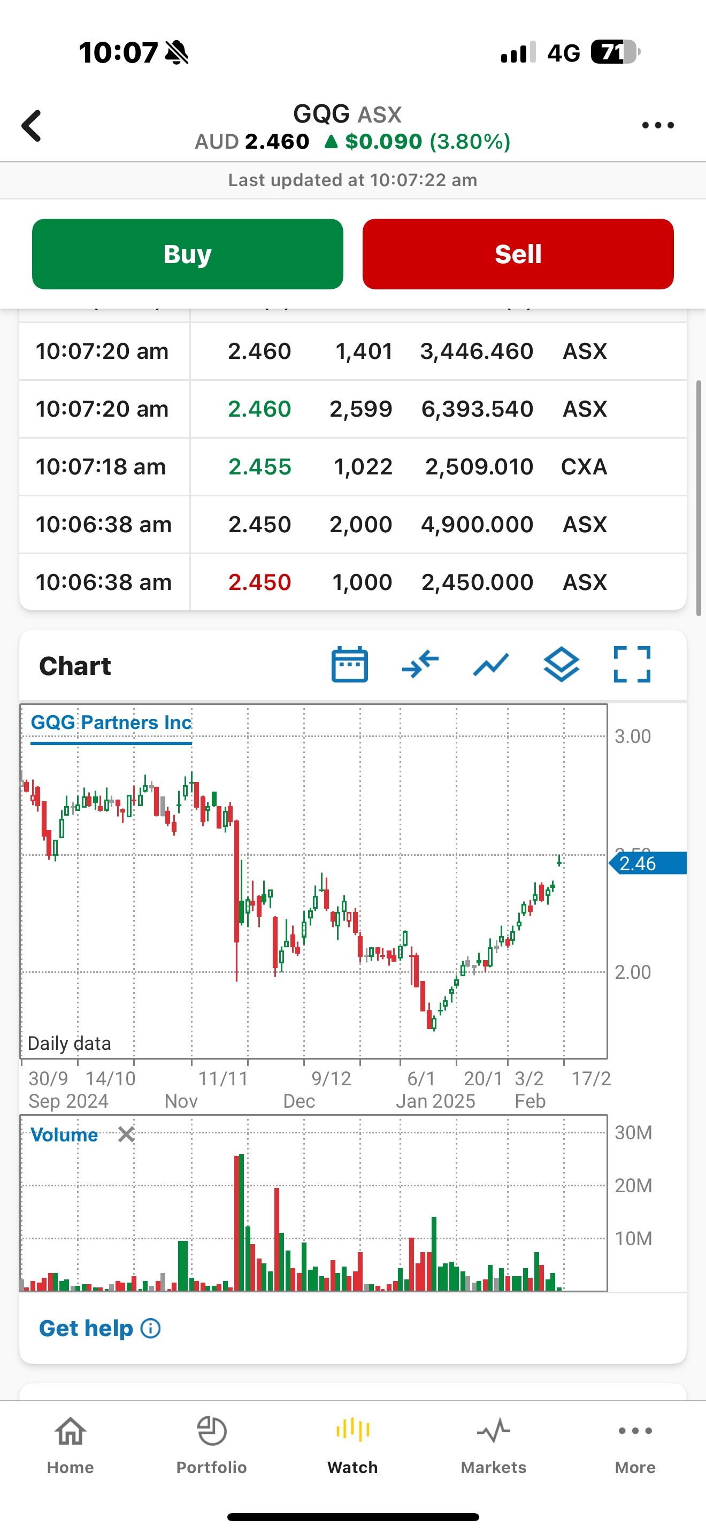Image resolution: width=706 pixels, height=1534 pixels.
Task: Tap the GQG ASX header title
Action: [348, 114]
